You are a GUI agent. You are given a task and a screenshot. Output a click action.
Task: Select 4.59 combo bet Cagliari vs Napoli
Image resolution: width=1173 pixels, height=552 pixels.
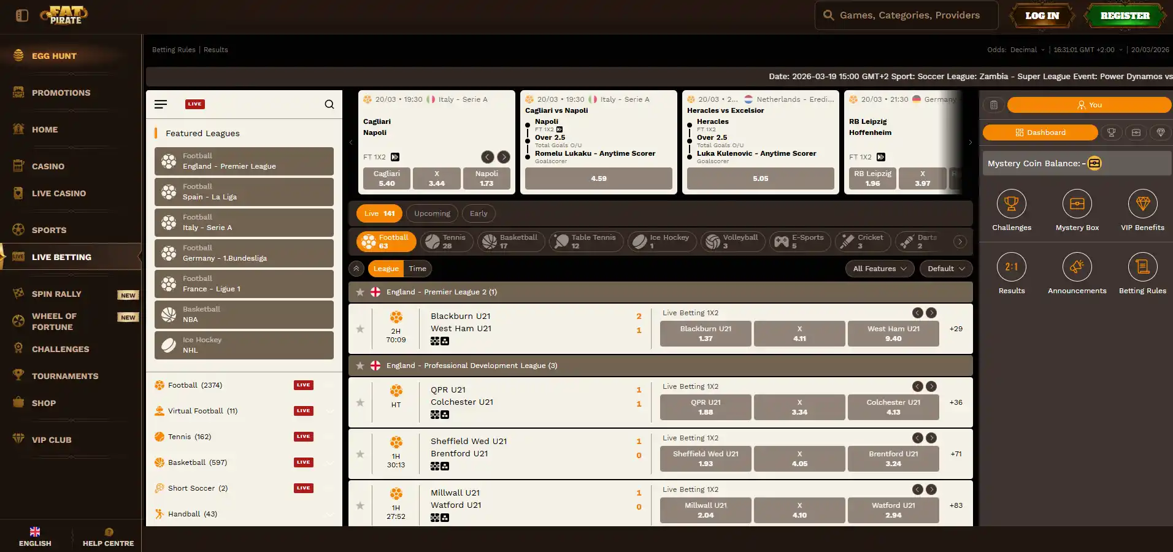[x=599, y=178]
